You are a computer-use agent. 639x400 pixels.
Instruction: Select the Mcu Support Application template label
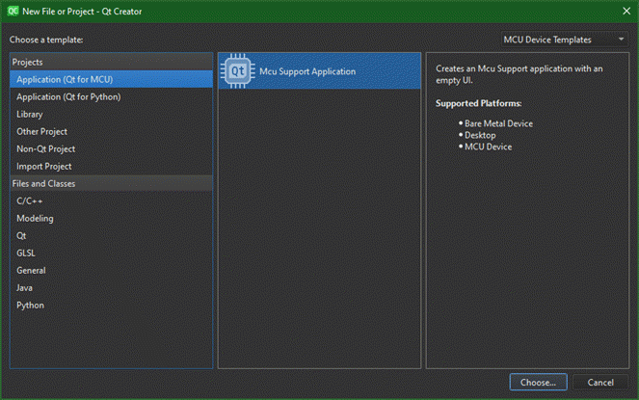coord(307,71)
